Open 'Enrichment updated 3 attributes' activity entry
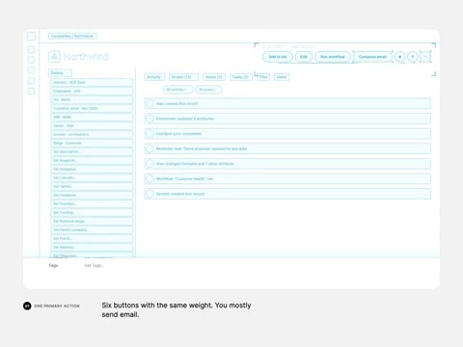This screenshot has height=347, width=463. (287, 119)
